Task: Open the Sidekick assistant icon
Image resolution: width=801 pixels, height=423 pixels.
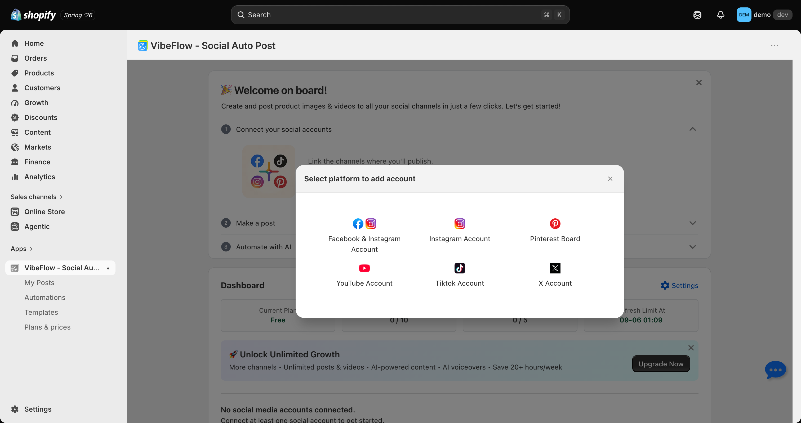Action: click(697, 15)
